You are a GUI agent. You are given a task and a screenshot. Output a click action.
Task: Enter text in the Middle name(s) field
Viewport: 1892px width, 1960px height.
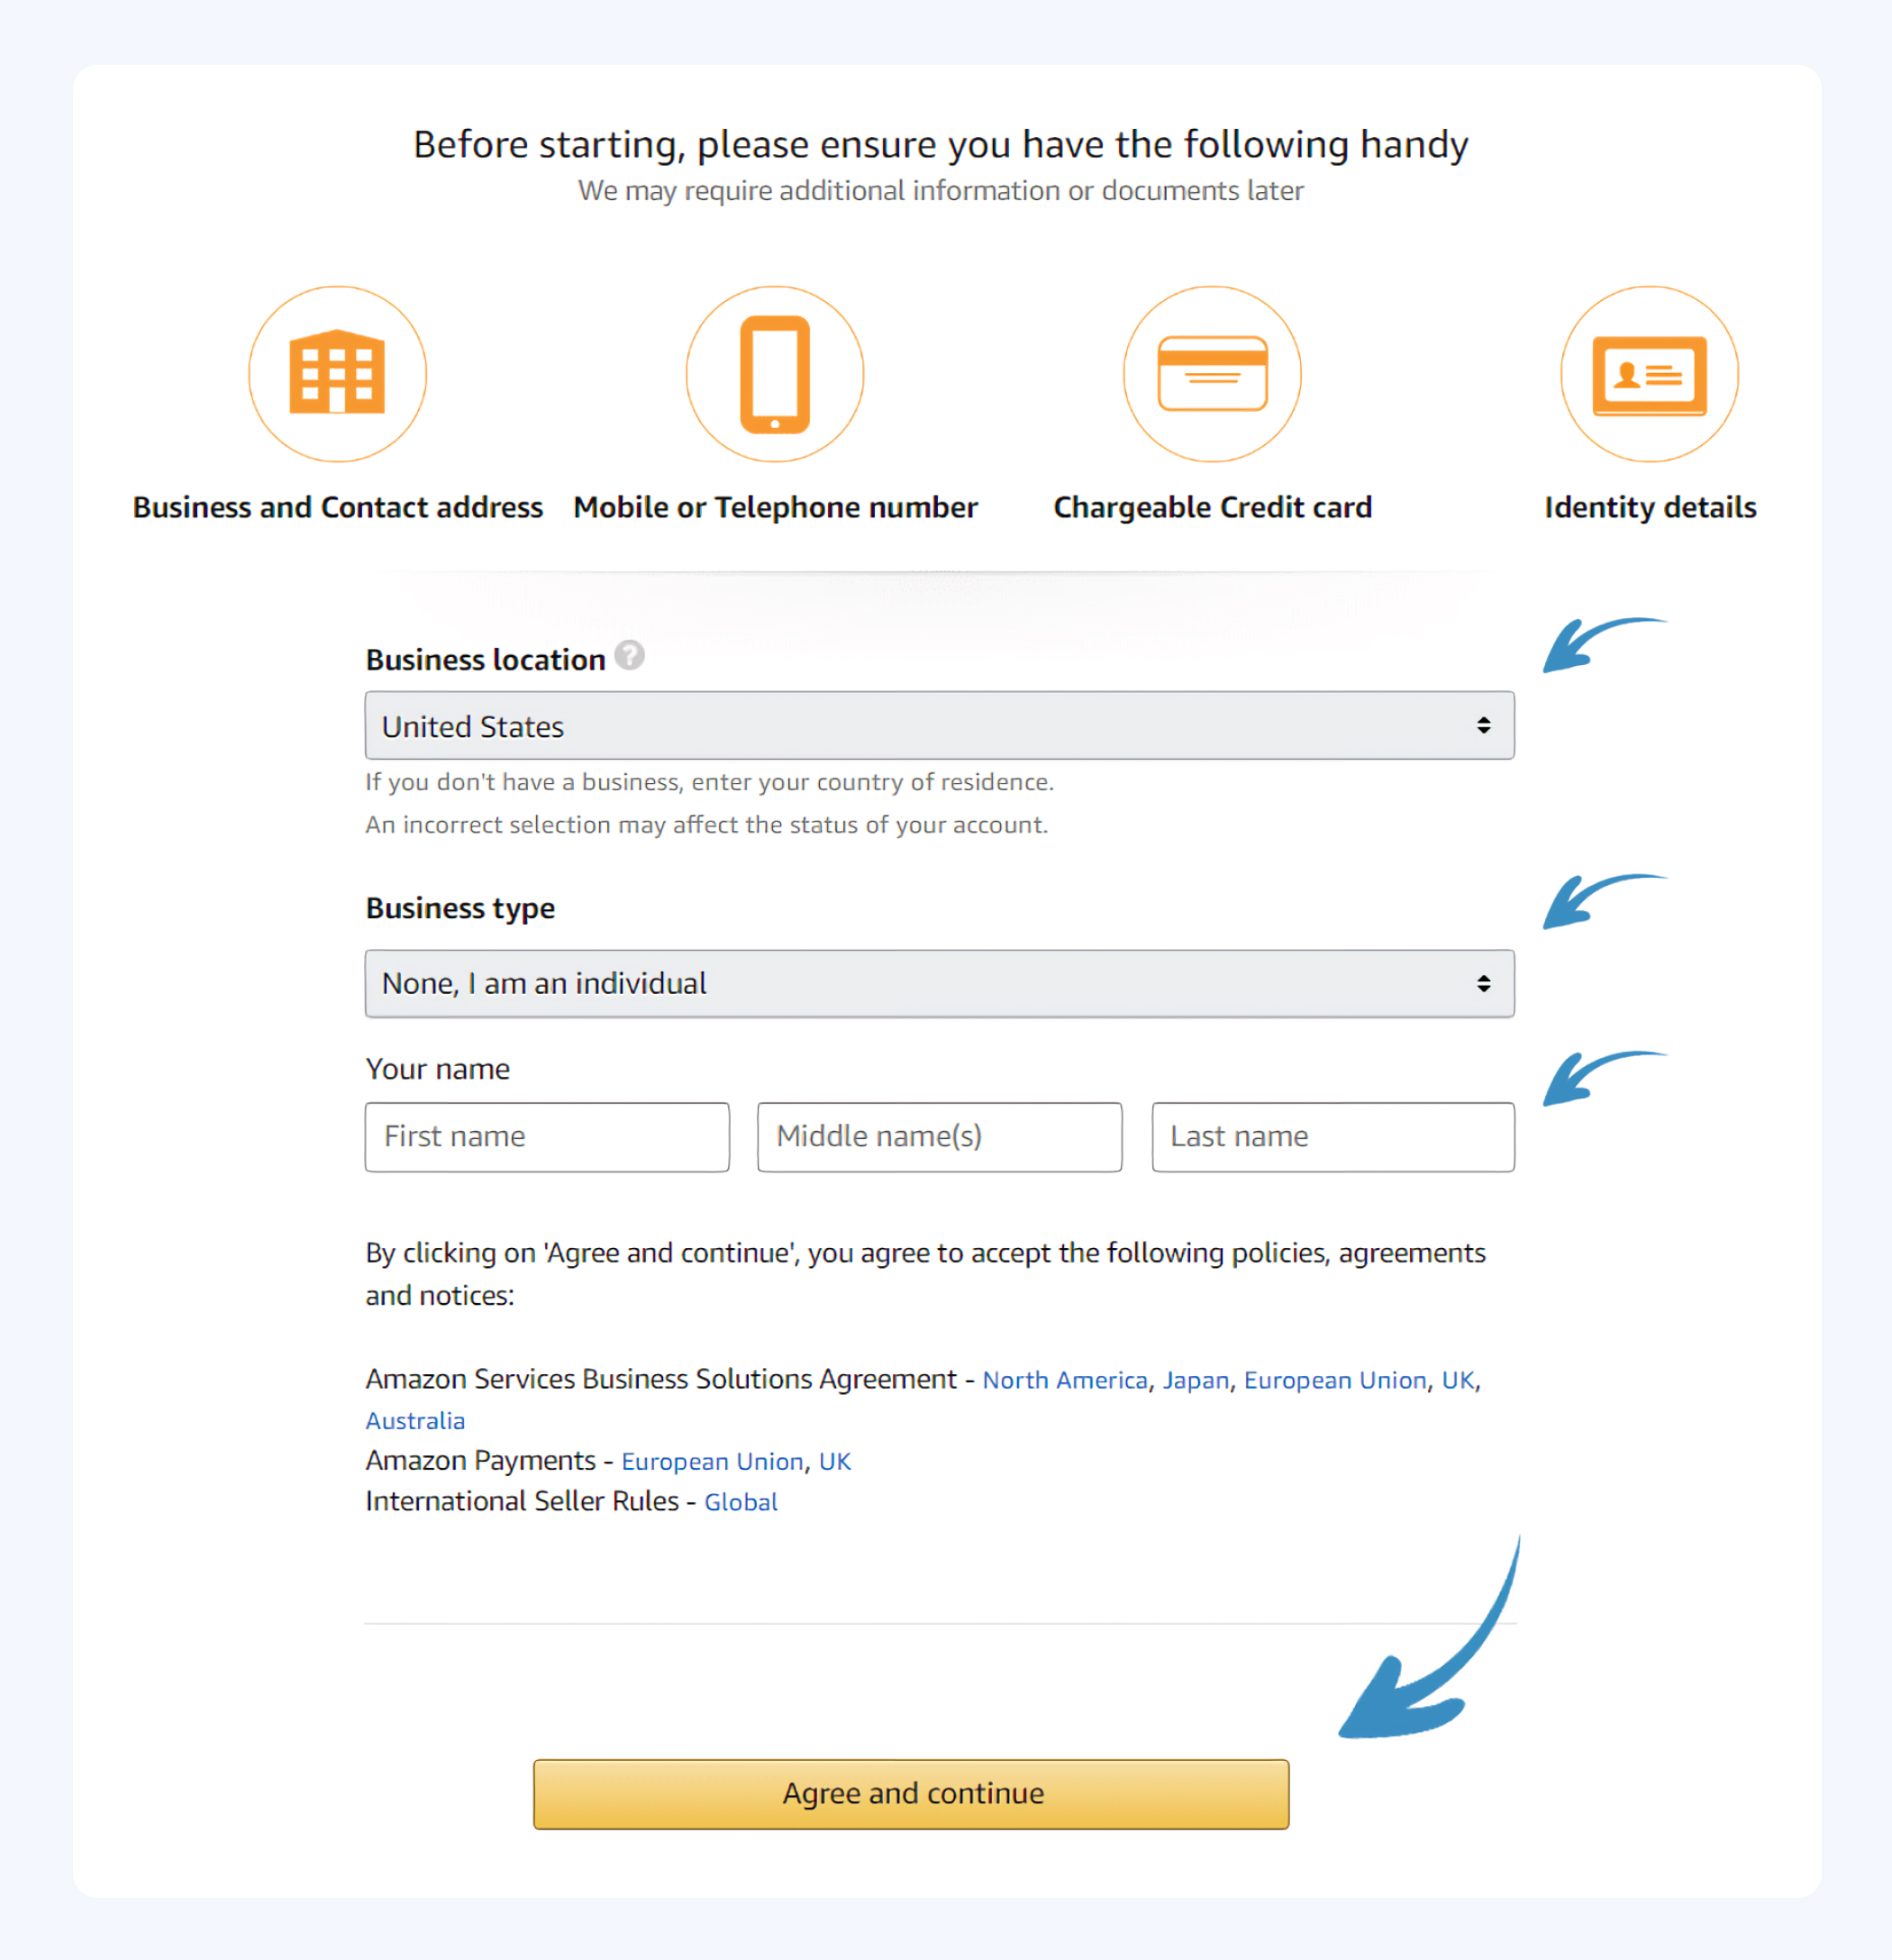pyautogui.click(x=938, y=1135)
